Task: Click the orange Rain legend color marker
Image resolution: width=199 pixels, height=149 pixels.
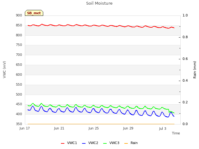Action: (126, 143)
